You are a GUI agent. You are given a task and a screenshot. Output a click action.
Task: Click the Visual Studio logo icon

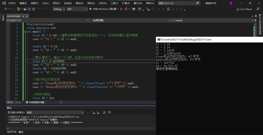click(4, 3)
